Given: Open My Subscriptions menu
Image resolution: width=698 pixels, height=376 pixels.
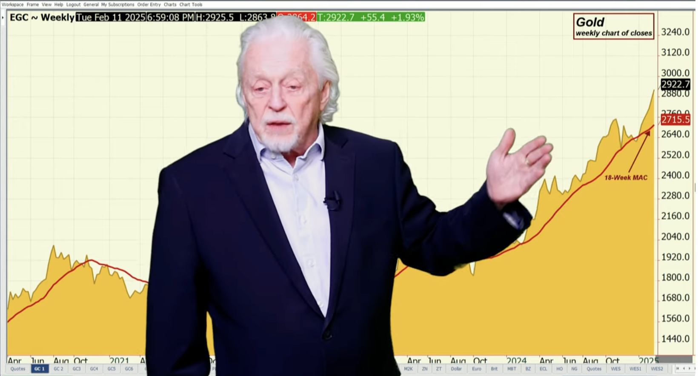Looking at the screenshot, I should (117, 5).
